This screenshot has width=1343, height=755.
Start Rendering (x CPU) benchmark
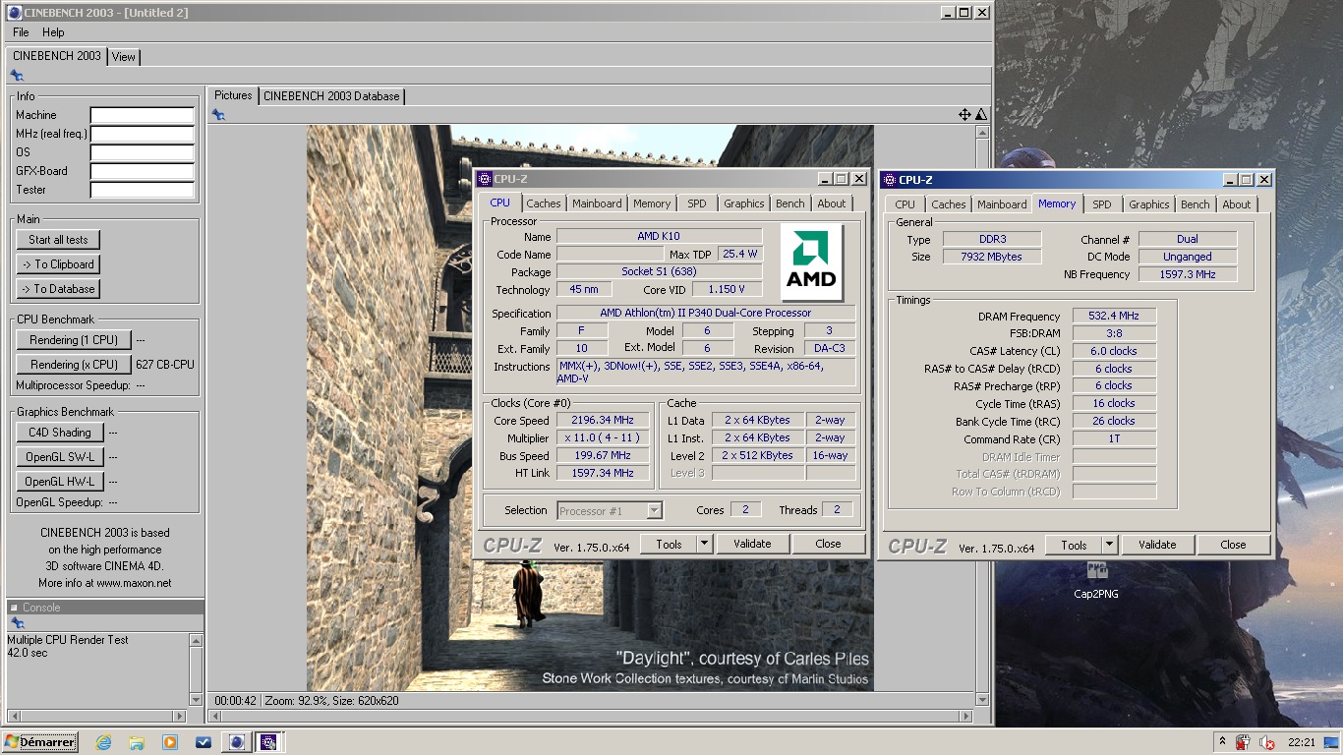click(x=74, y=365)
